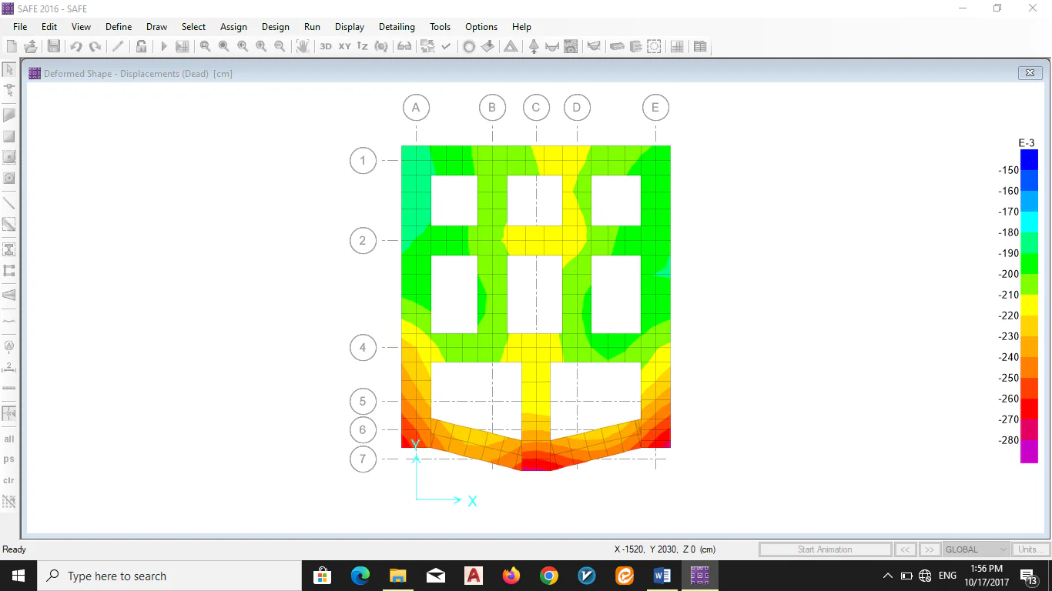Screen dimensions: 1052x591
Task: Toggle the set display options checkmark icon
Action: 446,47
